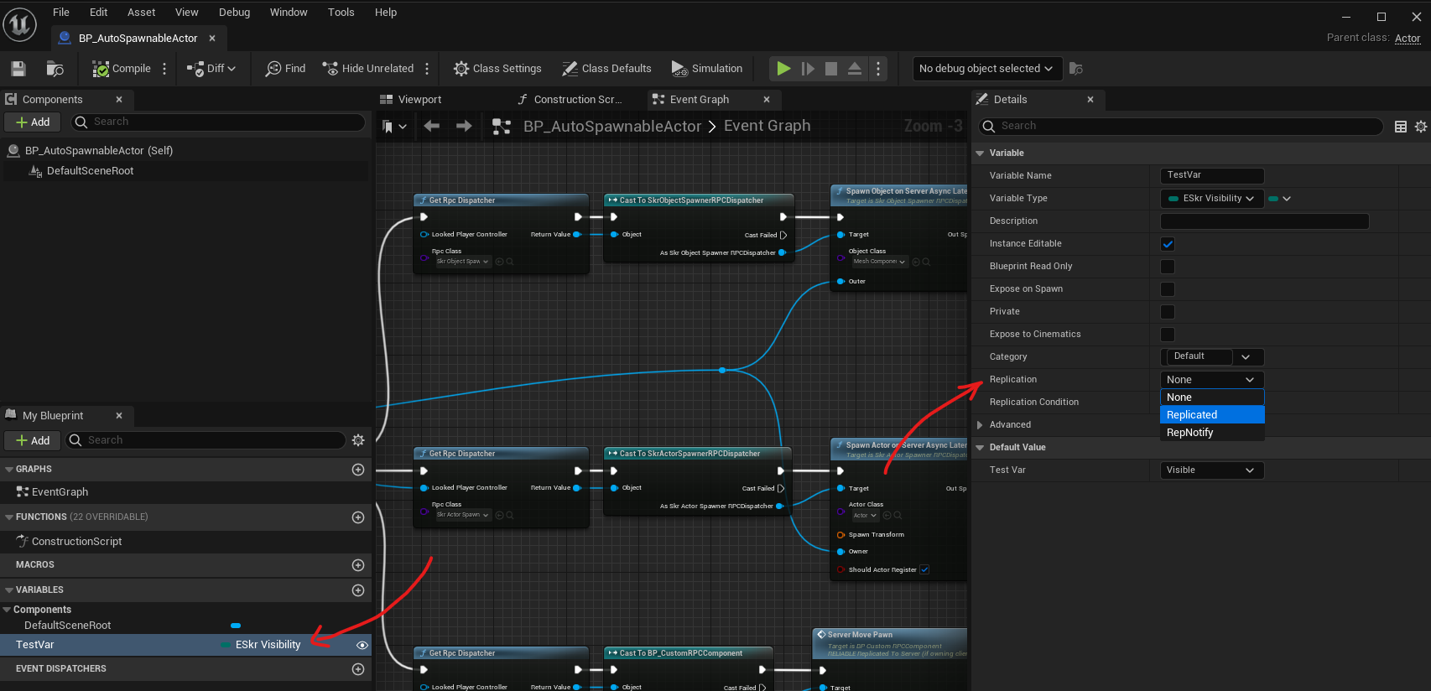This screenshot has width=1431, height=691.
Task: Click the Compile button
Action: point(122,69)
